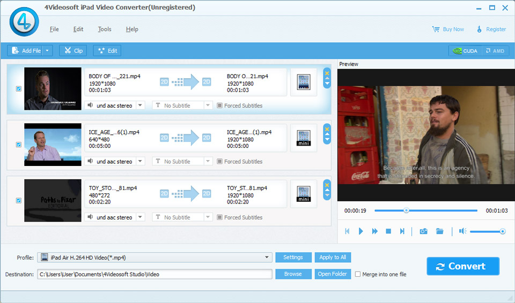Viewport: 515px width, 303px height.
Task: Expand audio track dropdown for TOY_STO video
Action: pyautogui.click(x=140, y=217)
